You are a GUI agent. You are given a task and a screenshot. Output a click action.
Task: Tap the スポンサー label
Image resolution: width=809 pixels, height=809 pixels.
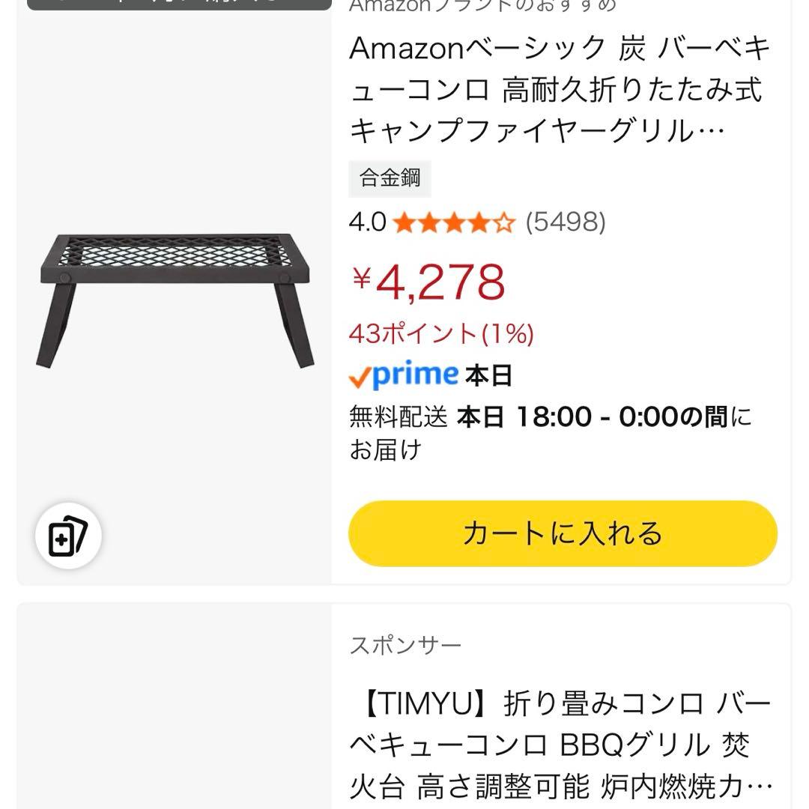click(x=405, y=646)
